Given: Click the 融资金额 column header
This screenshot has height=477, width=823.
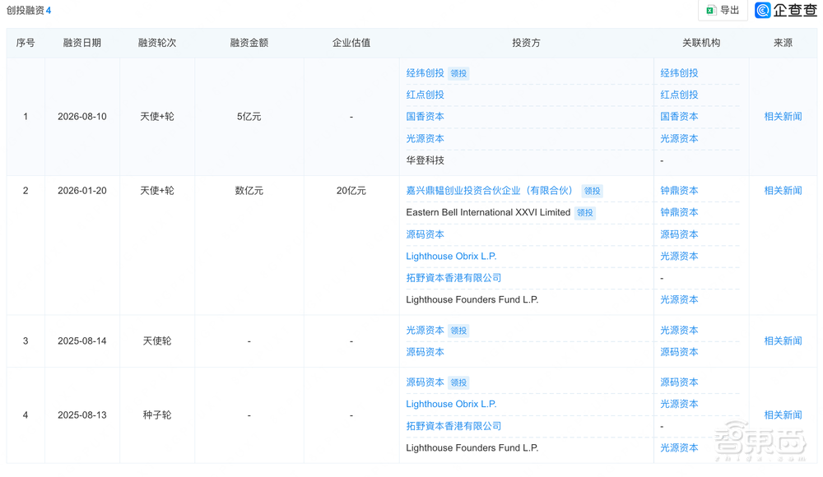Looking at the screenshot, I should (249, 43).
